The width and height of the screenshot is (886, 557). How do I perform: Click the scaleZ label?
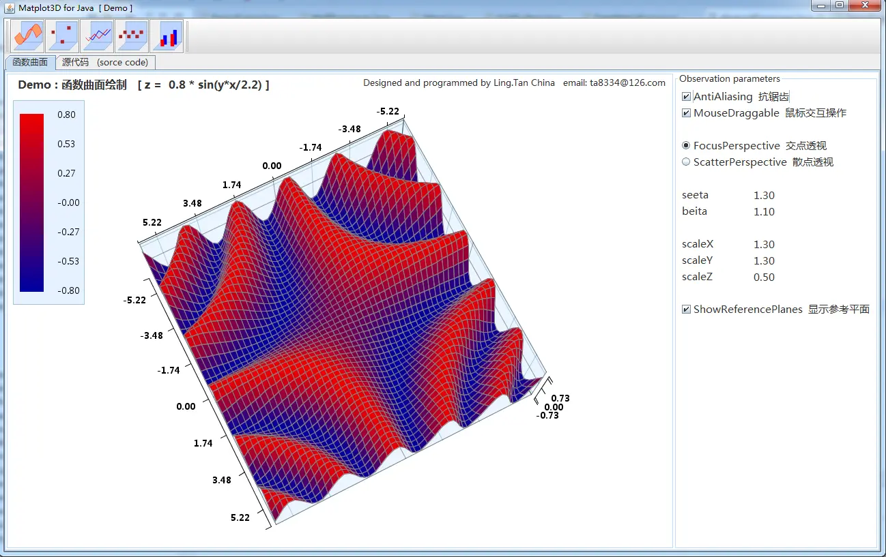pos(698,277)
